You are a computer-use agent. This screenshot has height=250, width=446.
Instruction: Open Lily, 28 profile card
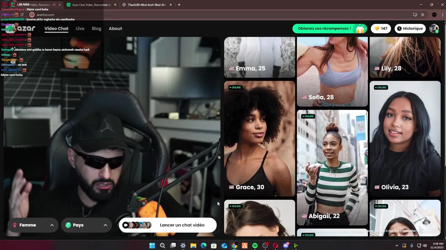(405, 57)
